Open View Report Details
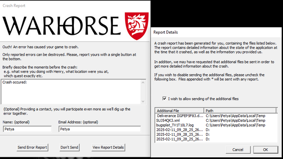The image size is (283, 159). pyautogui.click(x=108, y=147)
